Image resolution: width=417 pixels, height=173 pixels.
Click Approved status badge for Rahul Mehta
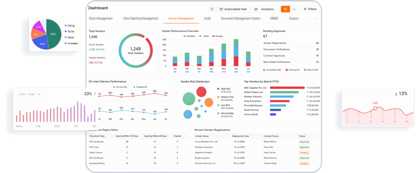(304, 142)
